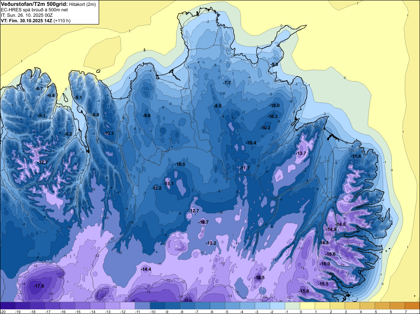This screenshot has width=420, height=314.
Task: Click the -19 label in the color legend
Action: [x=18, y=312]
